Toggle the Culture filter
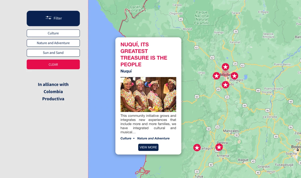301x178 pixels. click(x=53, y=33)
